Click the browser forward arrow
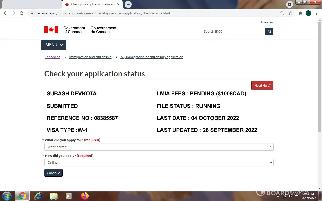322x201 pixels. click(14, 13)
